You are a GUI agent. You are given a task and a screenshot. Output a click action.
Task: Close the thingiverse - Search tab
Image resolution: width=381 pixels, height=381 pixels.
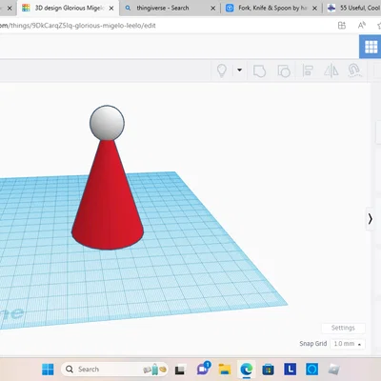point(213,9)
